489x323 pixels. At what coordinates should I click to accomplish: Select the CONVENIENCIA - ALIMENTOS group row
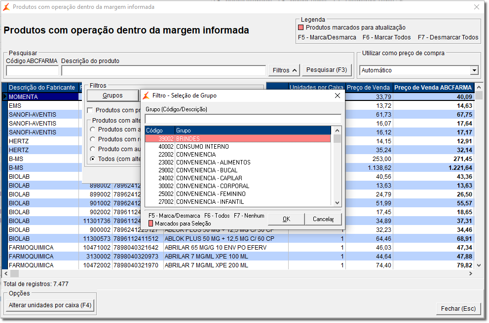coord(238,162)
